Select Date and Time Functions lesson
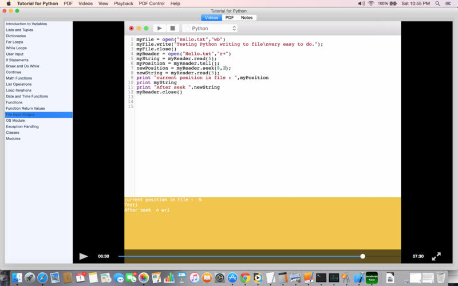The image size is (458, 286). (x=38, y=96)
